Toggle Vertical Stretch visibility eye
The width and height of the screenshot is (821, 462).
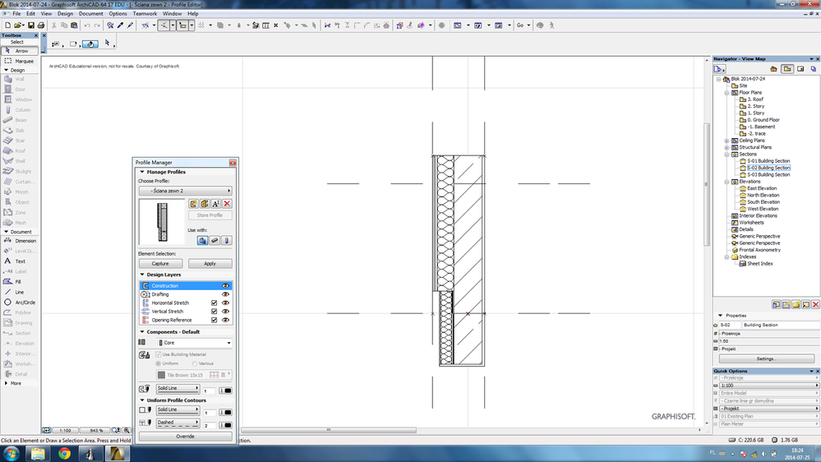(226, 311)
